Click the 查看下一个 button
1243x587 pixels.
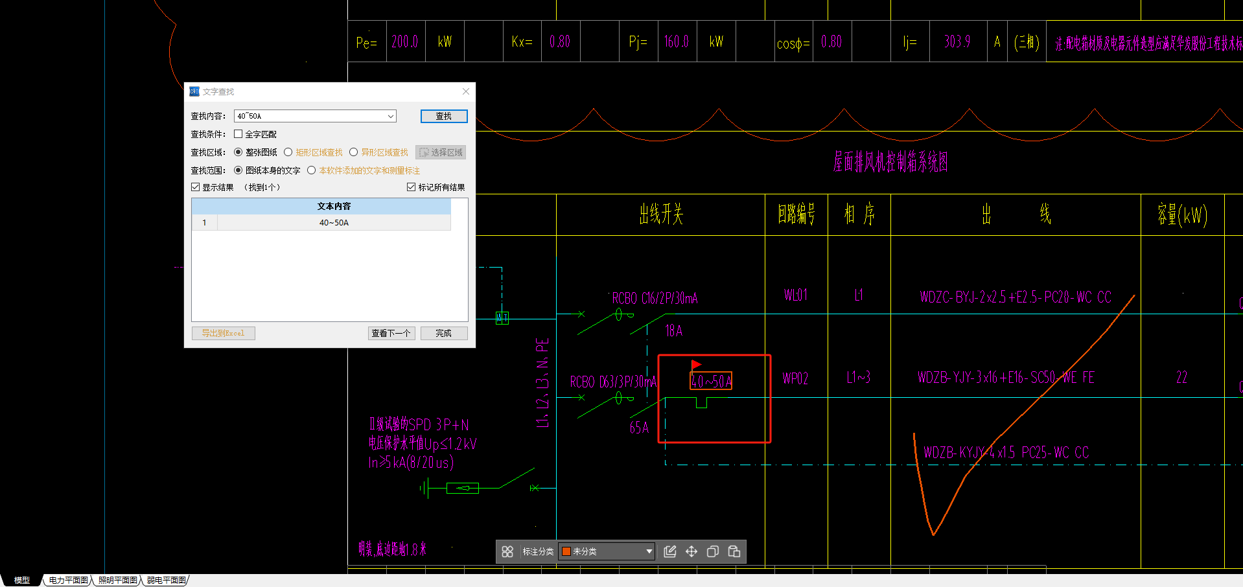(391, 333)
